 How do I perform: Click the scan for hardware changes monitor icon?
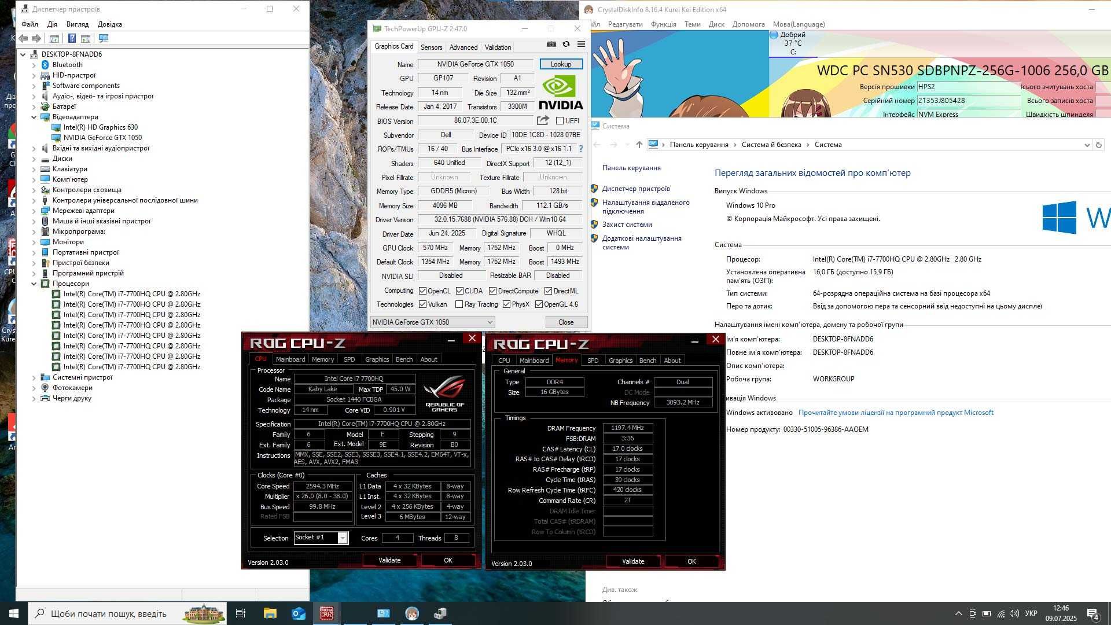104,38
